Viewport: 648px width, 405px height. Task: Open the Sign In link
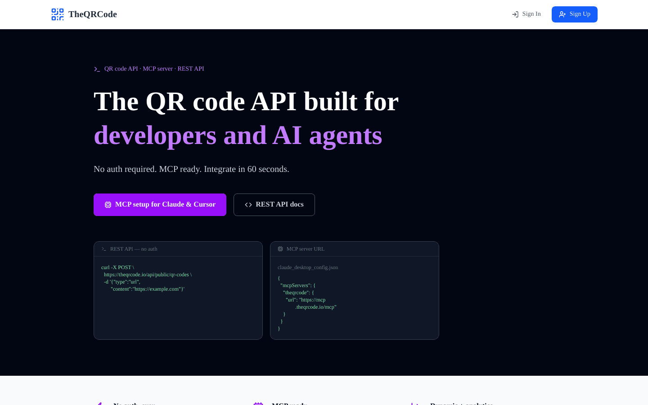526,14
